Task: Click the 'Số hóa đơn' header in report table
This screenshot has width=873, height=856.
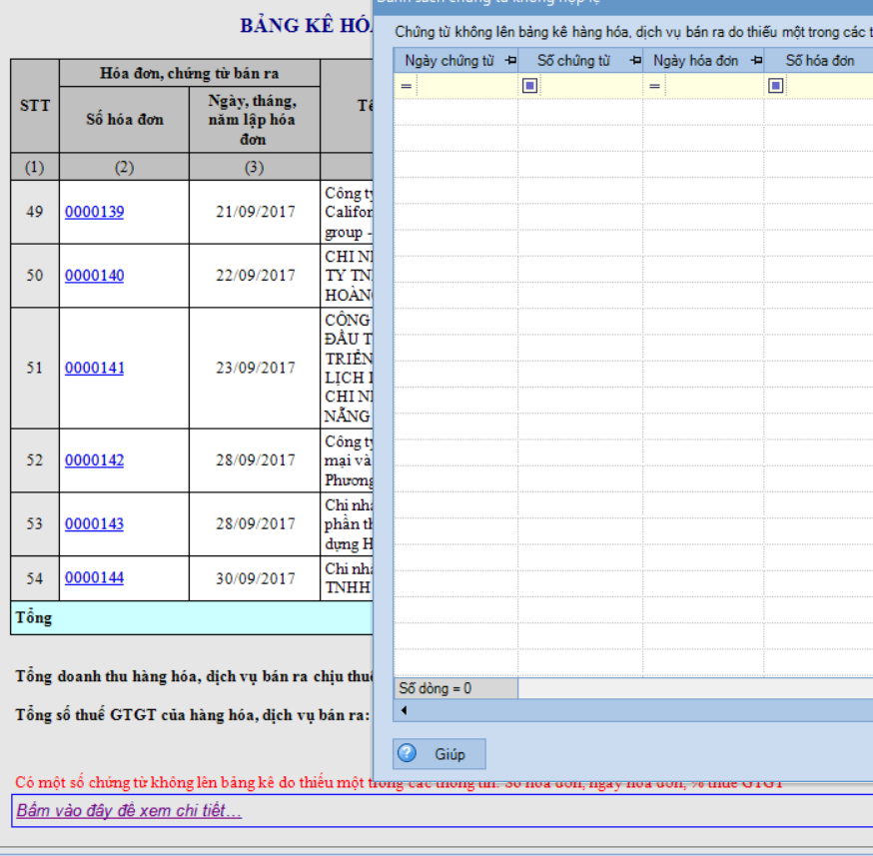Action: 124,119
